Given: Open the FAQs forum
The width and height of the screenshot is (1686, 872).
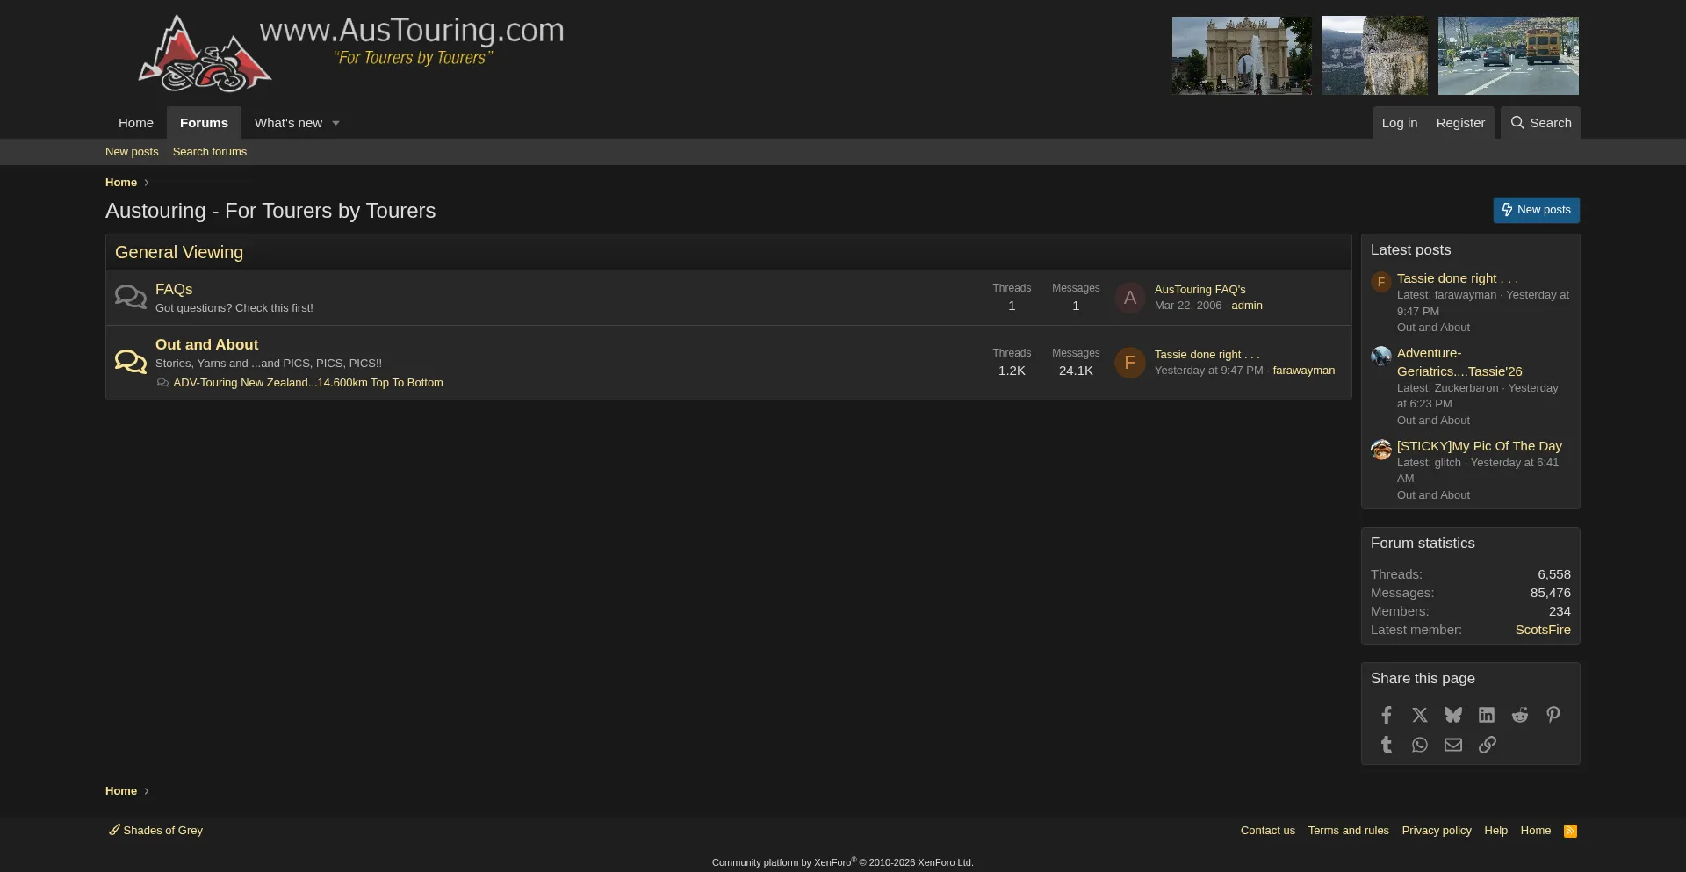Looking at the screenshot, I should [x=174, y=289].
